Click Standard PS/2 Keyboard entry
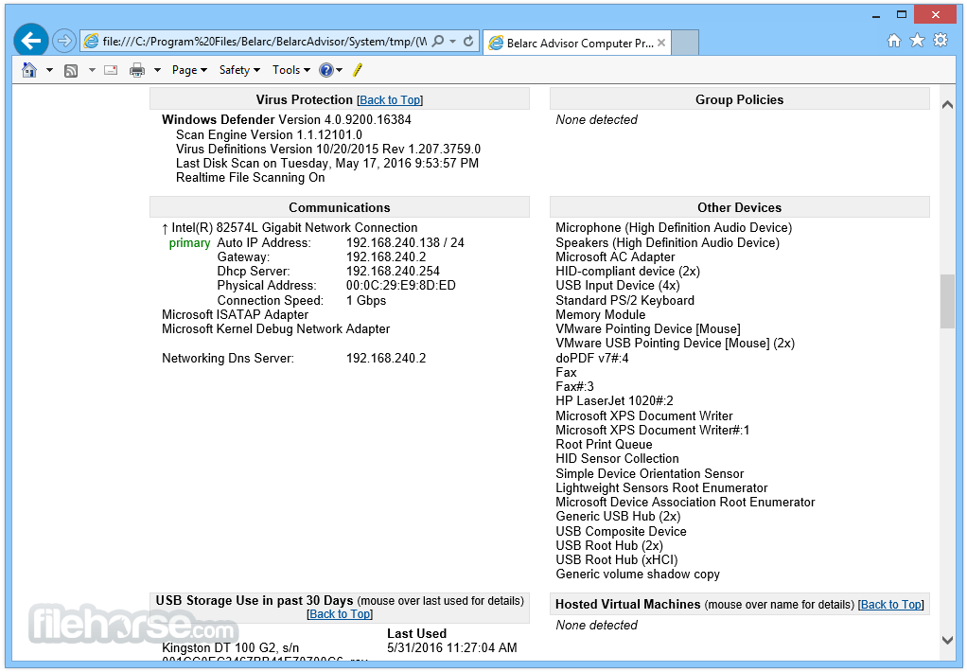 (624, 301)
